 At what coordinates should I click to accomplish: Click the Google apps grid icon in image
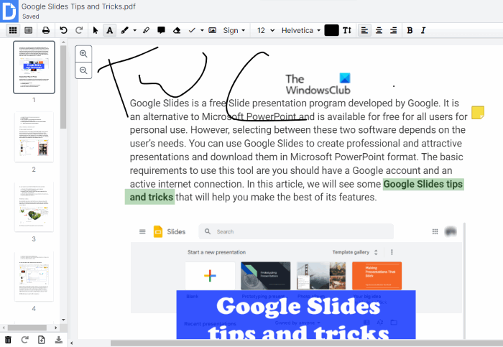pyautogui.click(x=435, y=231)
